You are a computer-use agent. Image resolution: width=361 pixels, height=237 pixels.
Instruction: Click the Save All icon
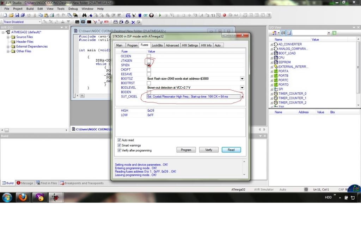[x=23, y=15]
